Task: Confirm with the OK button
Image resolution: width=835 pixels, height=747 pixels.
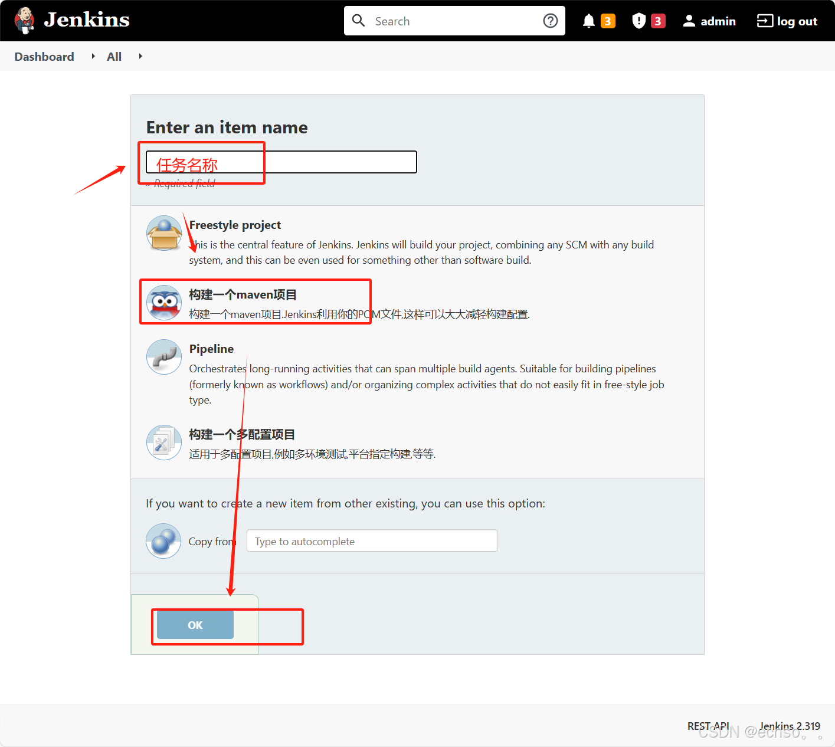Action: (195, 625)
